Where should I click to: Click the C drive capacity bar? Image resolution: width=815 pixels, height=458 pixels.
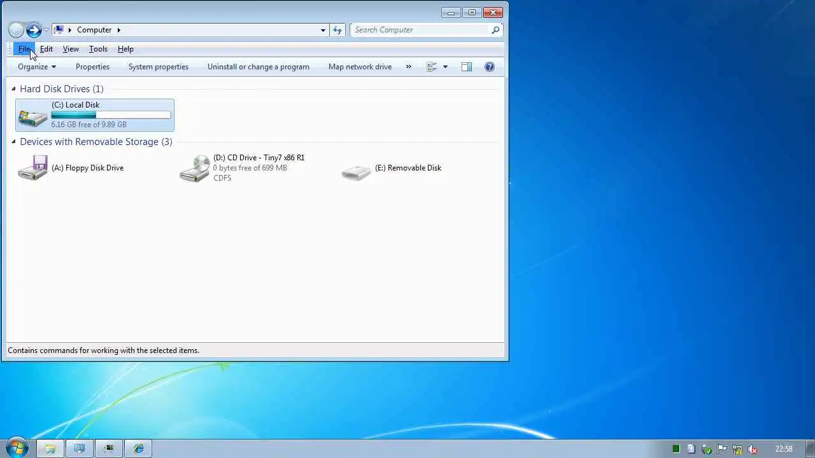(111, 115)
